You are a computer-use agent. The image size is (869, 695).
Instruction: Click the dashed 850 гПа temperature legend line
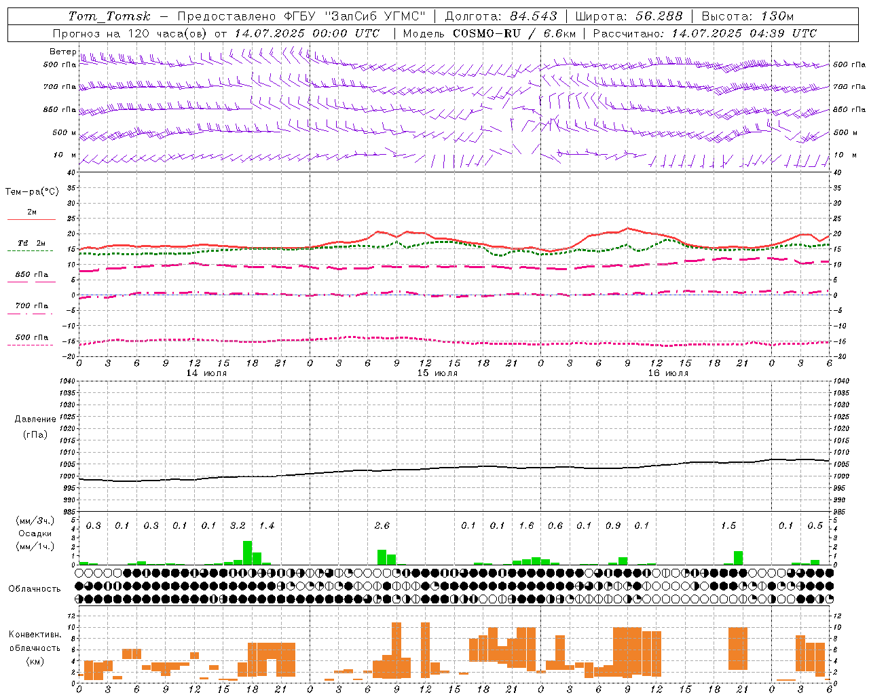pos(31,282)
